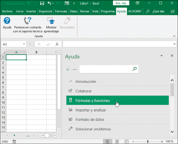Screen dimensions: 178x144
Task: Click the help search text field
Action: coord(105,69)
